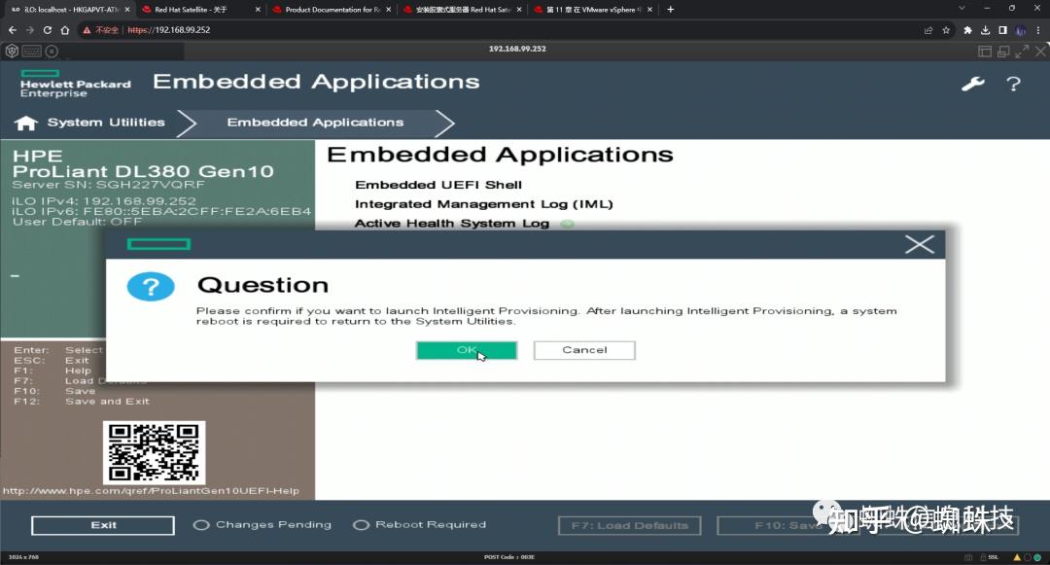Image resolution: width=1050 pixels, height=565 pixels.
Task: Open iLO settings with the wrench icon
Action: [973, 84]
